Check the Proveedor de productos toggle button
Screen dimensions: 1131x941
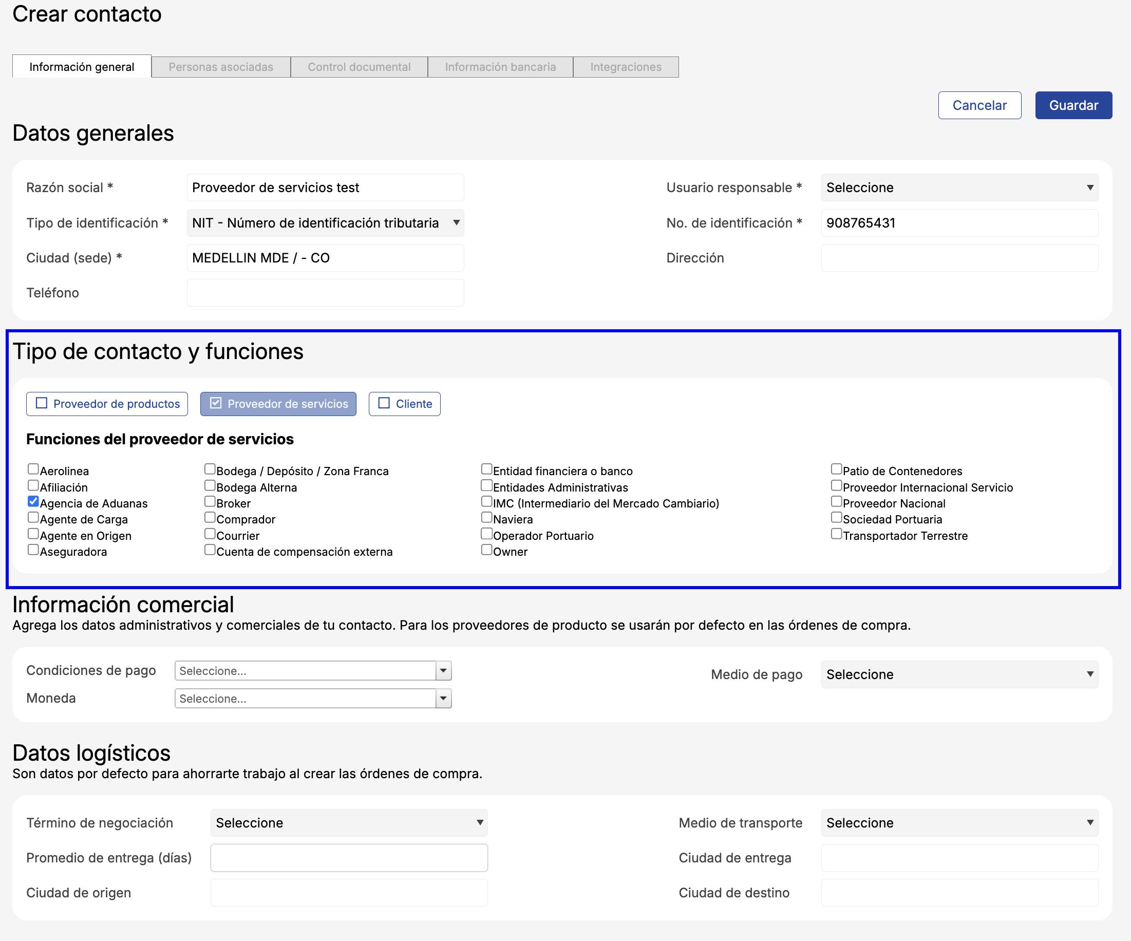point(107,404)
